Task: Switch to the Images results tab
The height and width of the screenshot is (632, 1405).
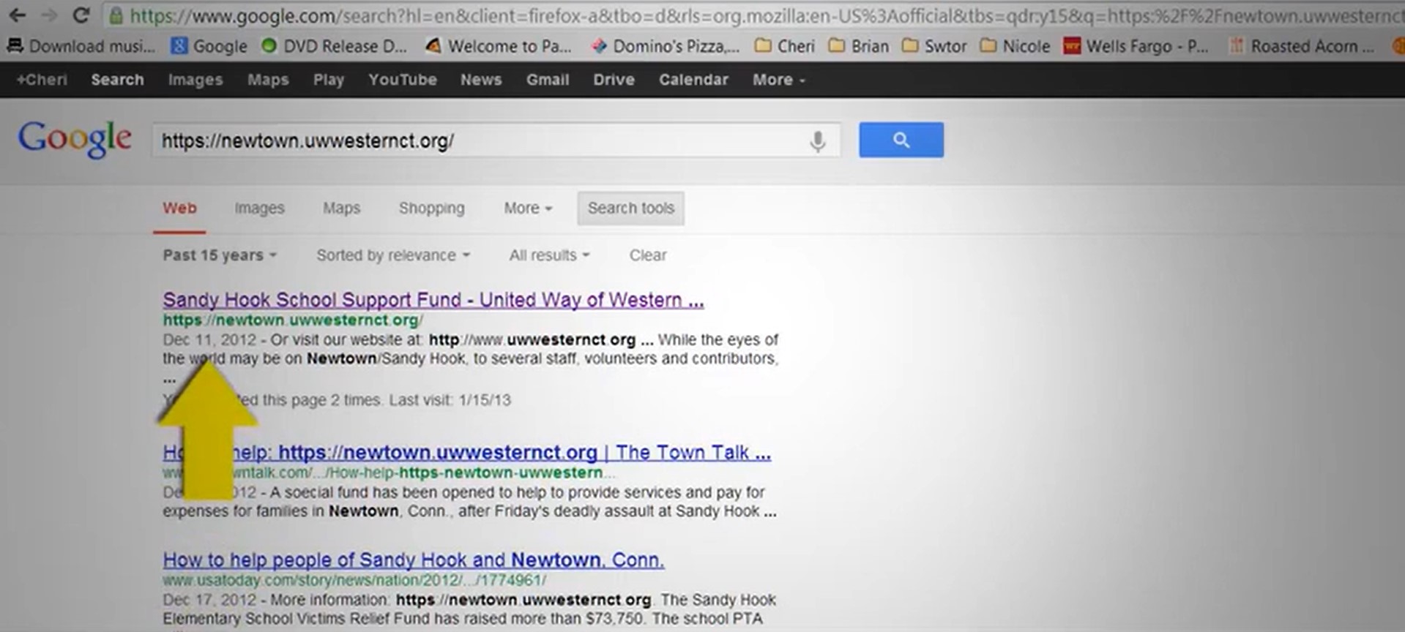Action: tap(259, 208)
